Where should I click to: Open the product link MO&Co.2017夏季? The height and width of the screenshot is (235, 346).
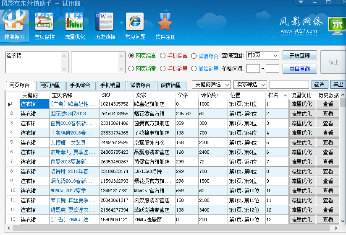pyautogui.click(x=71, y=191)
